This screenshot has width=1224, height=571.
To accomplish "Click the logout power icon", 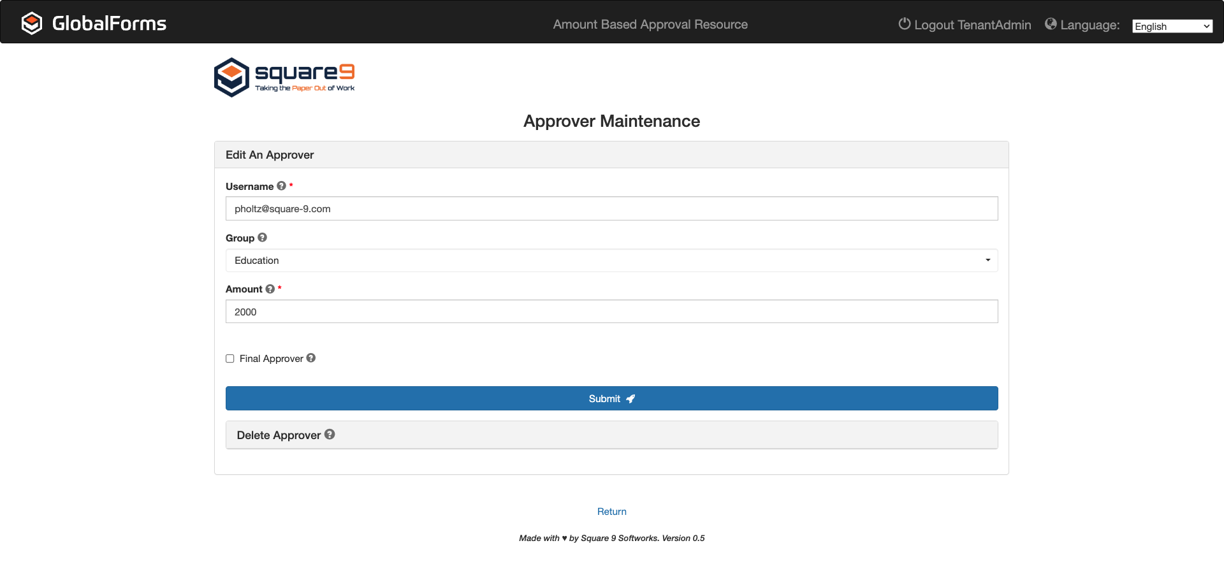I will click(904, 24).
